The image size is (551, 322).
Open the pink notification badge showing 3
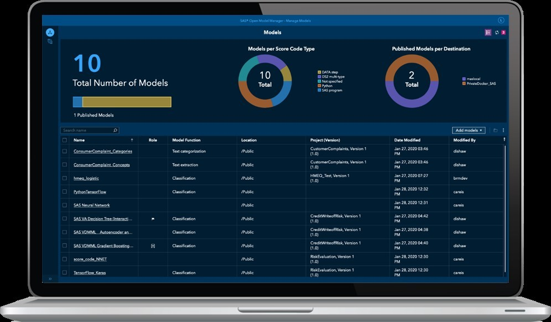click(503, 32)
